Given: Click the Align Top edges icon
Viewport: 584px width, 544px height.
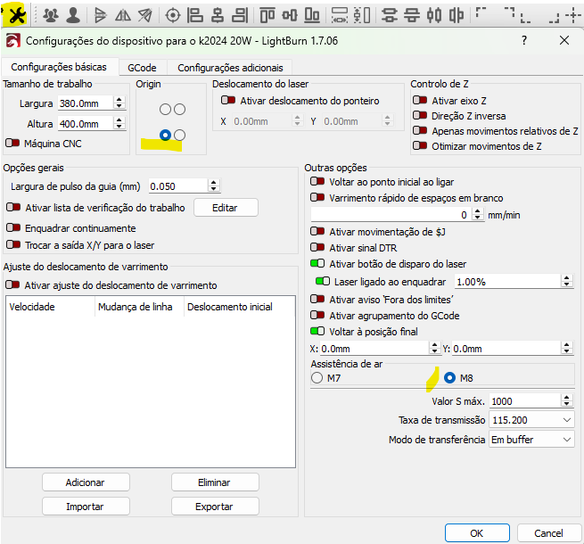Looking at the screenshot, I should click(x=267, y=14).
